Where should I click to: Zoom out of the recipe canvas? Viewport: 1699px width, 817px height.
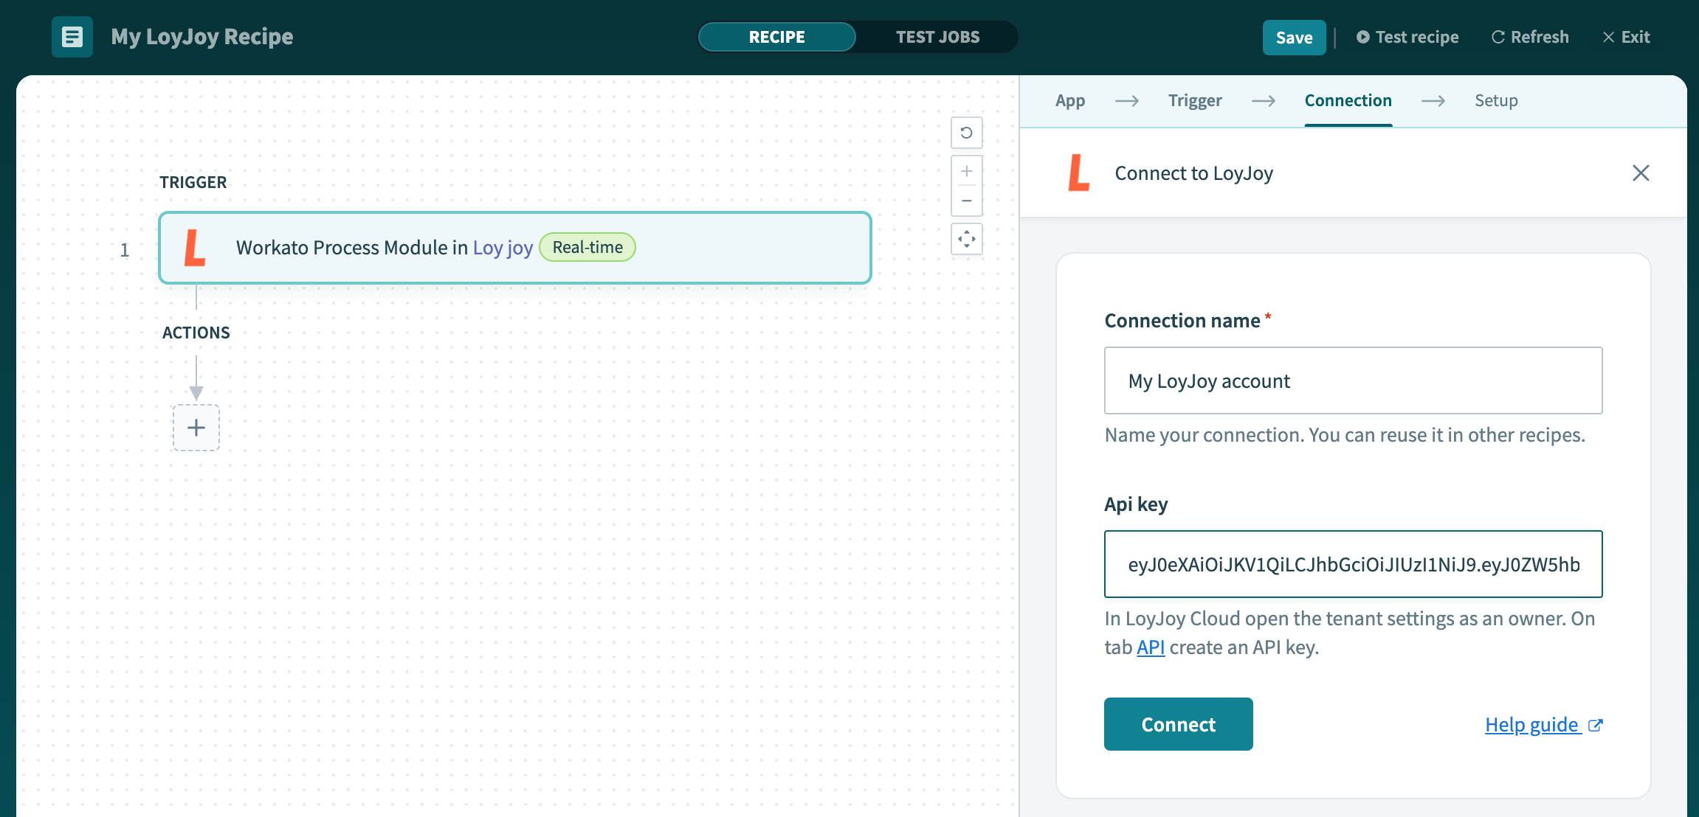[x=966, y=201]
